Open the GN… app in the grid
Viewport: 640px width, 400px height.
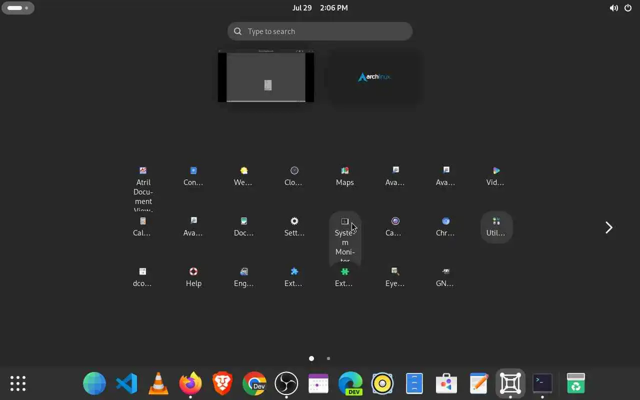(x=445, y=277)
